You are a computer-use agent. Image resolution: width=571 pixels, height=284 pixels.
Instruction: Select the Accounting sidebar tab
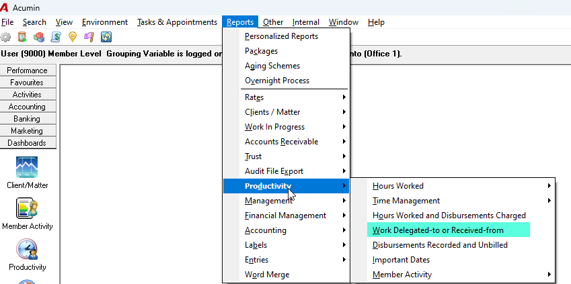[x=28, y=107]
